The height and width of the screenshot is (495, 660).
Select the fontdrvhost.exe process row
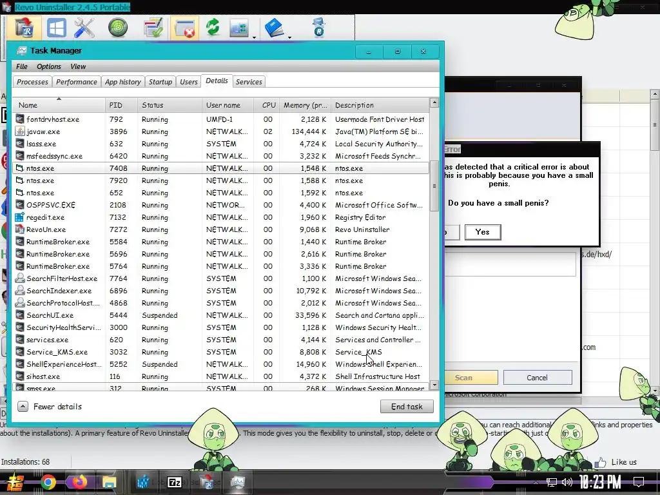pyautogui.click(x=221, y=119)
